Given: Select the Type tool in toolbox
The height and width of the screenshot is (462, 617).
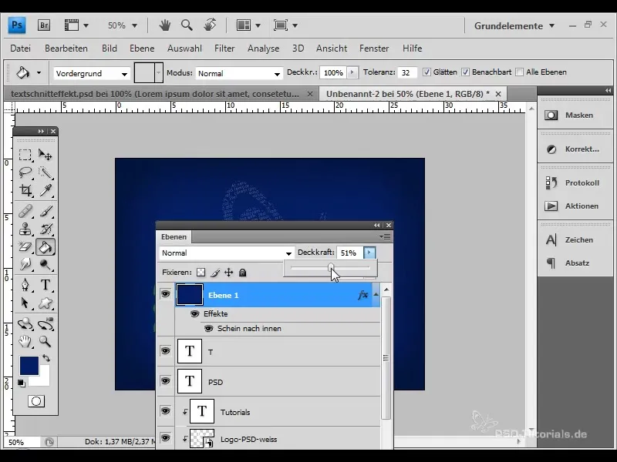Looking at the screenshot, I should pyautogui.click(x=46, y=285).
